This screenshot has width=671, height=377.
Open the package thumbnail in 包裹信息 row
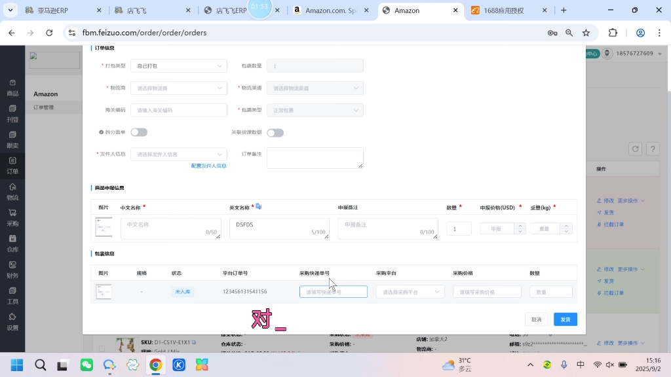[104, 291]
